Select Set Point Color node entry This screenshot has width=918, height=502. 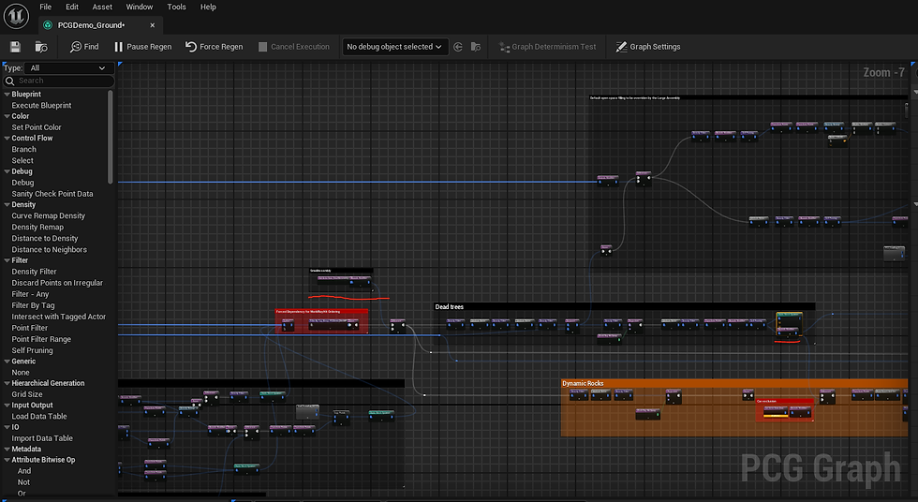pyautogui.click(x=37, y=127)
